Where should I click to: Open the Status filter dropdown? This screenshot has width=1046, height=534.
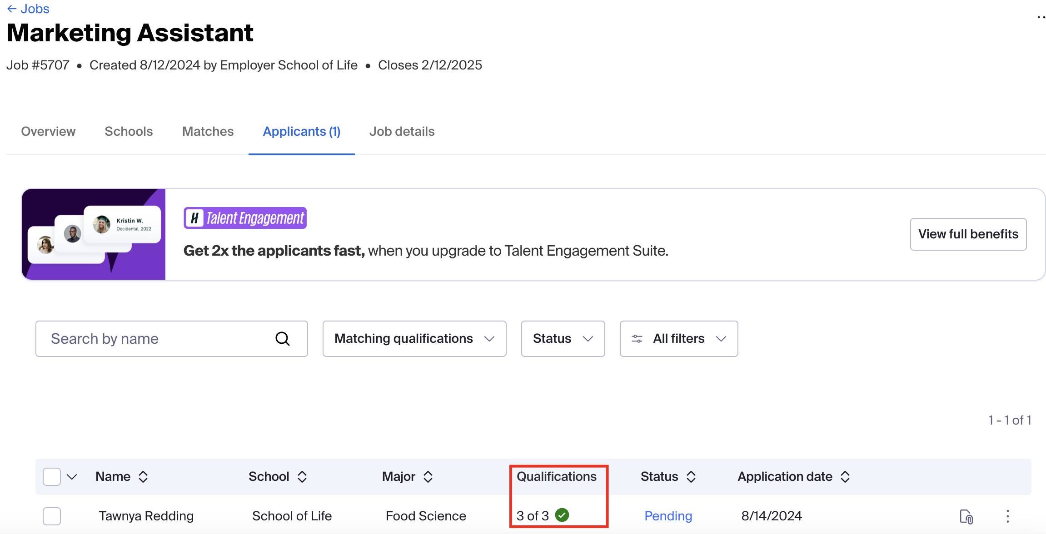click(563, 339)
